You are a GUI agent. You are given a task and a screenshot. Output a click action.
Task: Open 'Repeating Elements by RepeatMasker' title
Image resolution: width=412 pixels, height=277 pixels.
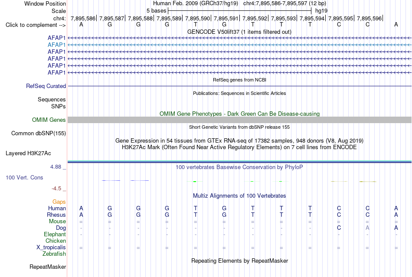[x=239, y=261]
